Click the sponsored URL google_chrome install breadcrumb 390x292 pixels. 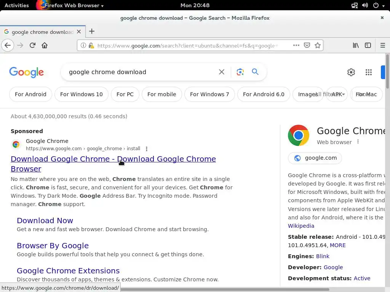click(x=83, y=149)
